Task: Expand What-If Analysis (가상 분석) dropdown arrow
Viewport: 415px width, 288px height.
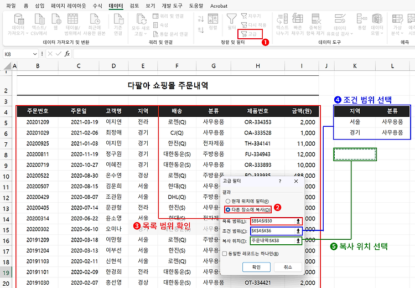Action: [402, 34]
